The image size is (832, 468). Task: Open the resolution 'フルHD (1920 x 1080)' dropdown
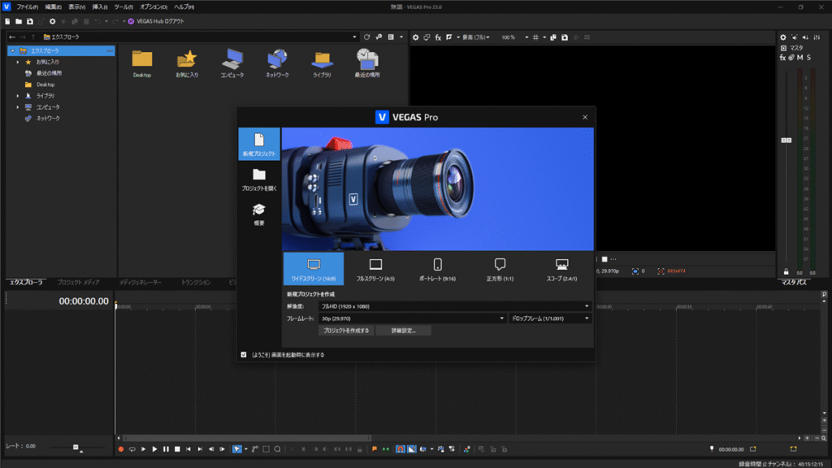(454, 306)
